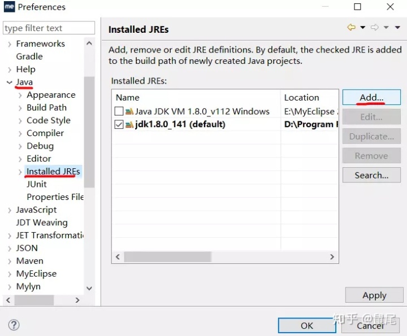Click the back navigation arrow icon
Screen dimensions: 407x336
351,27
